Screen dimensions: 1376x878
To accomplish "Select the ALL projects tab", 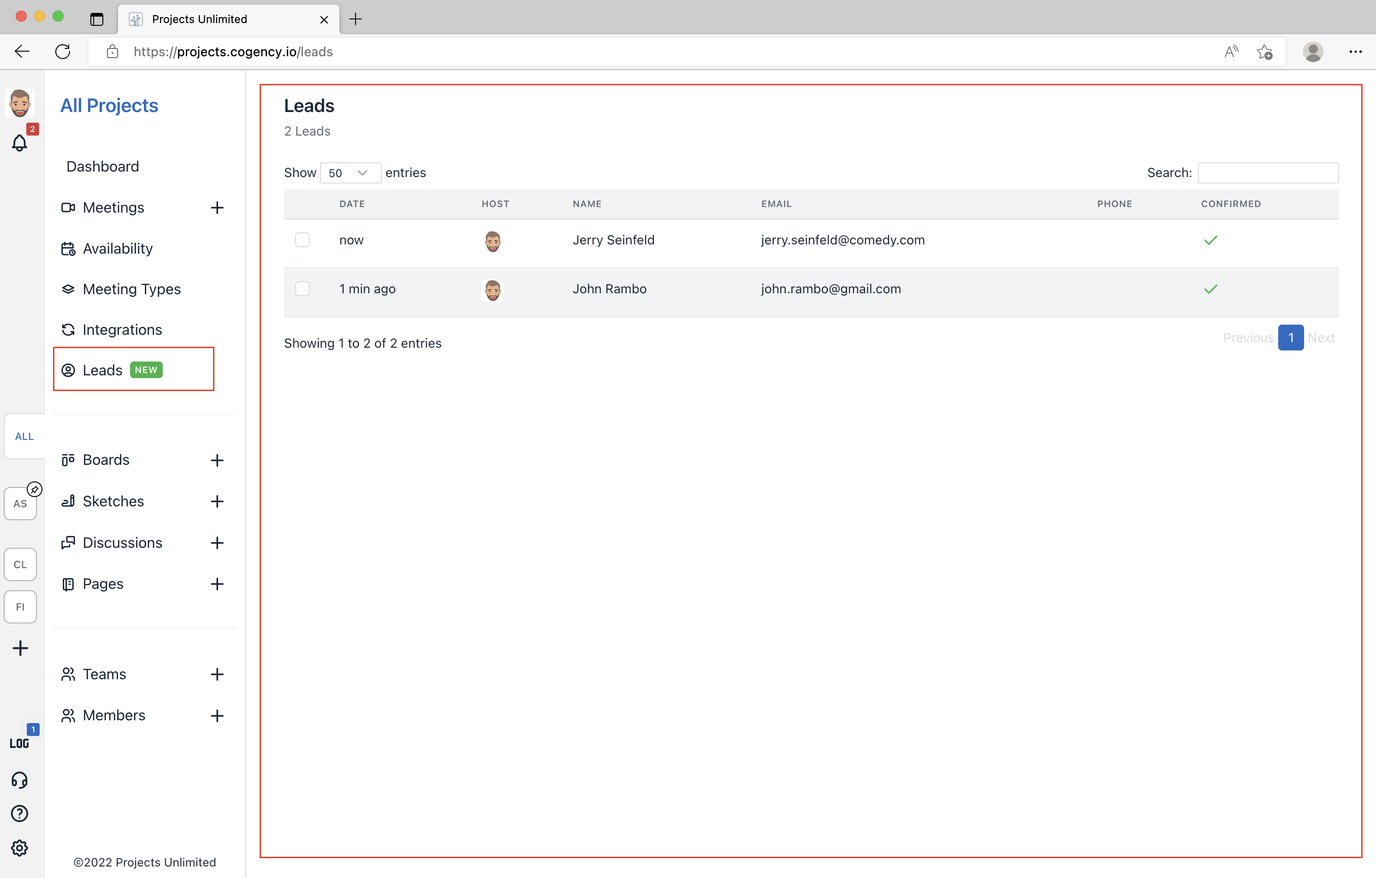I will tap(24, 436).
